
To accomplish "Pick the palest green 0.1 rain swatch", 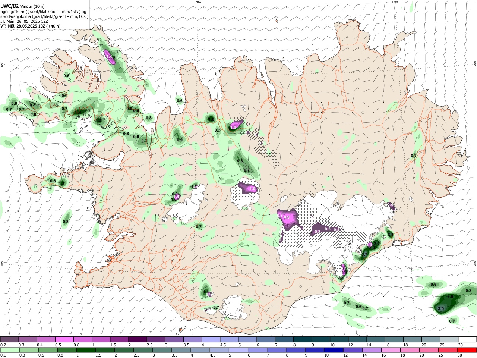I will pyautogui.click(x=9, y=350).
